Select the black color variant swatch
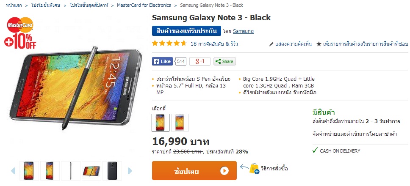The height and width of the screenshot is (186, 410). (161, 122)
